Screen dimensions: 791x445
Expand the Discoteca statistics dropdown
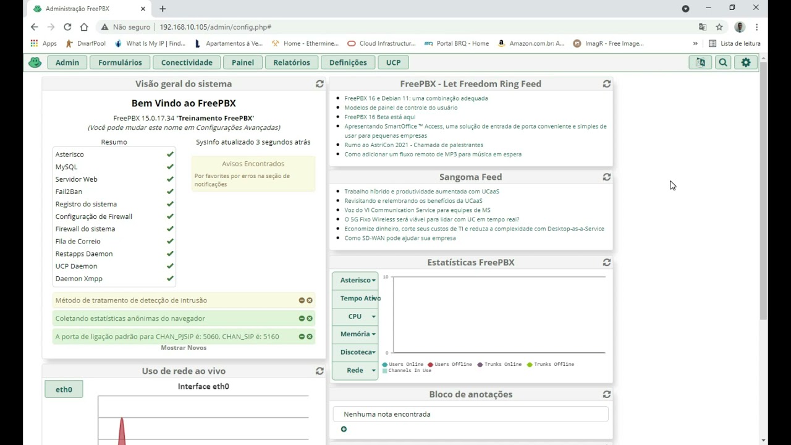pyautogui.click(x=355, y=352)
